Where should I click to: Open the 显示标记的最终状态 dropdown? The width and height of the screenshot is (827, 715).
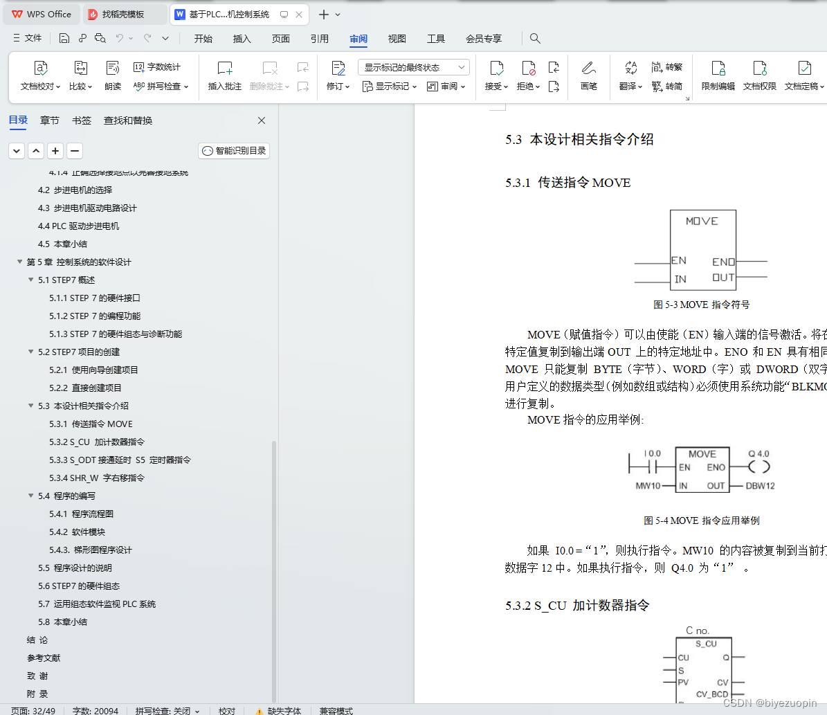point(414,67)
